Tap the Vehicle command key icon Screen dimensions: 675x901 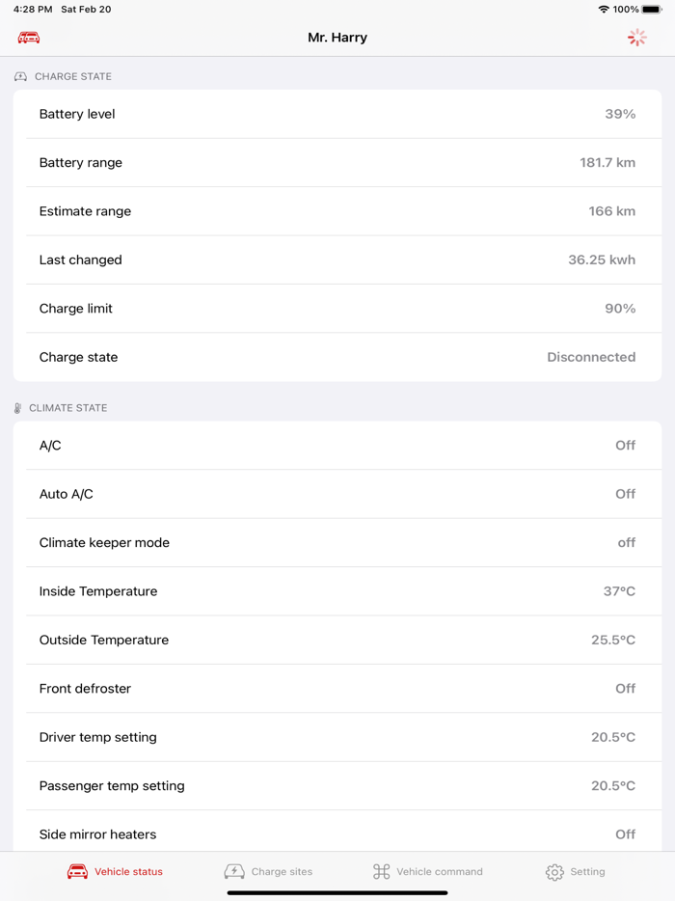tap(382, 872)
